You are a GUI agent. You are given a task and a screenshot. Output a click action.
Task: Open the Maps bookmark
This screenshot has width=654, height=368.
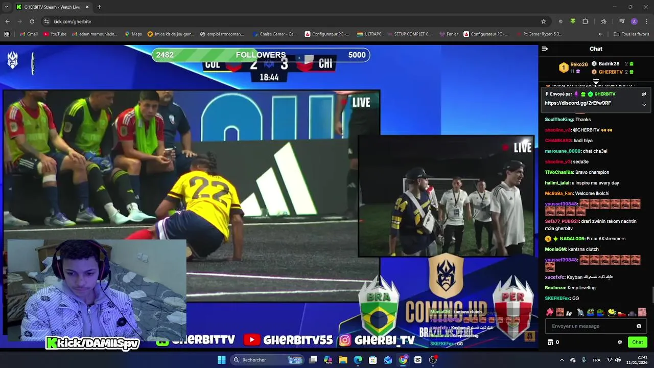(133, 34)
